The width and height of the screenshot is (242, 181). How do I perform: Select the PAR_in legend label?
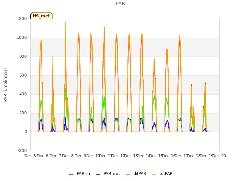83,173
